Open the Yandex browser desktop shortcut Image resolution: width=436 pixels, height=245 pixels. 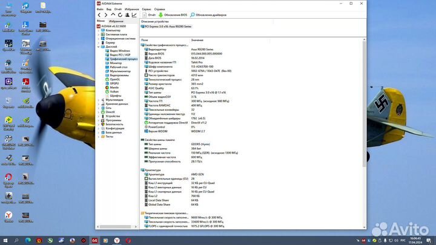click(8, 217)
